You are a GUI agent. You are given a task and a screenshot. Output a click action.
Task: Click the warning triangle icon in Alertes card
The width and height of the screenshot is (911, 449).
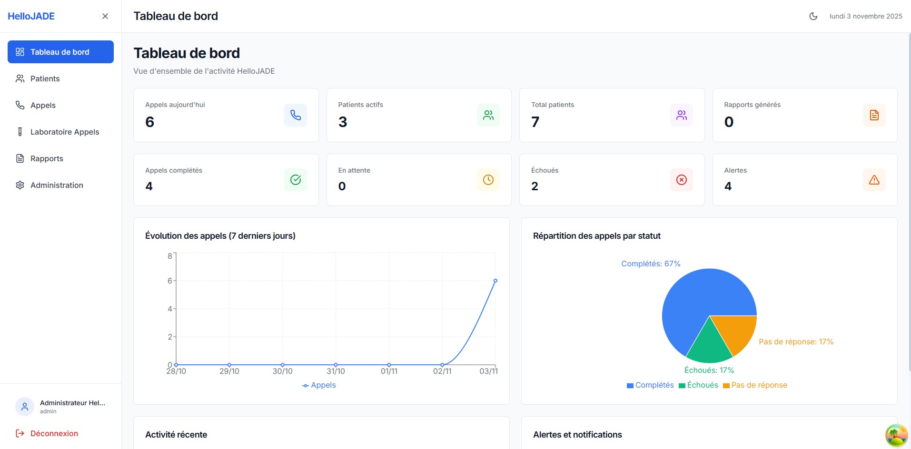click(874, 180)
